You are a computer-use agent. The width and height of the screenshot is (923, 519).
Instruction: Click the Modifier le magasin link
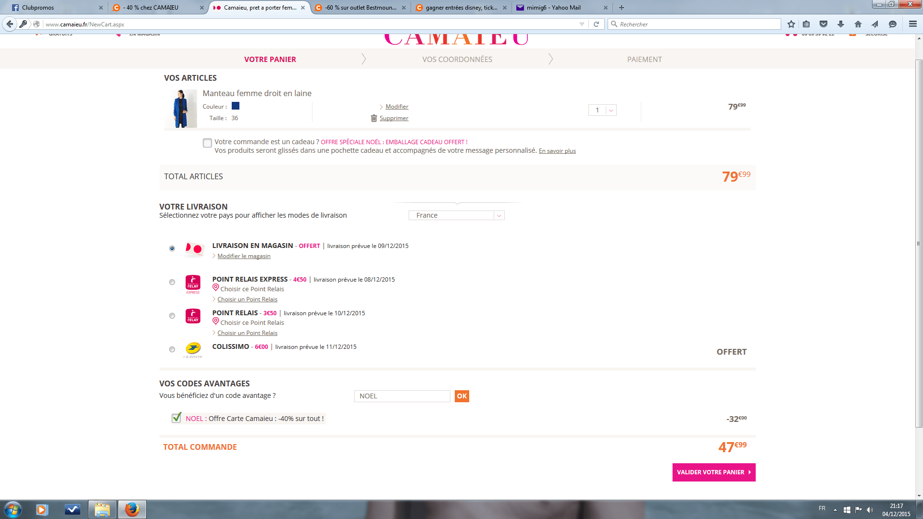(244, 256)
